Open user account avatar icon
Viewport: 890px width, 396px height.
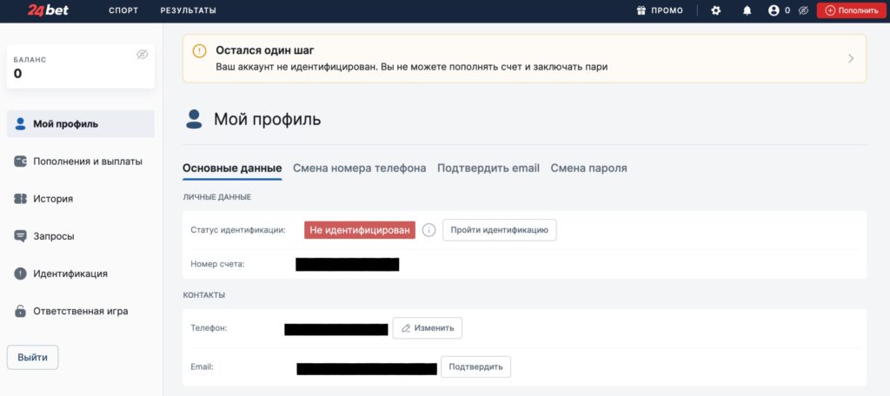pyautogui.click(x=773, y=10)
